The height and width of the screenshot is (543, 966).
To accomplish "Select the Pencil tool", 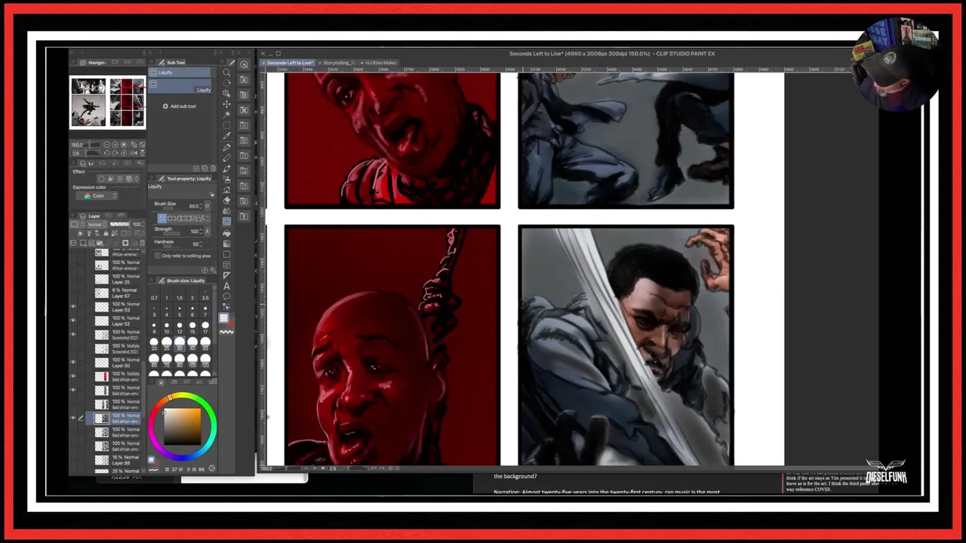I will pyautogui.click(x=226, y=158).
